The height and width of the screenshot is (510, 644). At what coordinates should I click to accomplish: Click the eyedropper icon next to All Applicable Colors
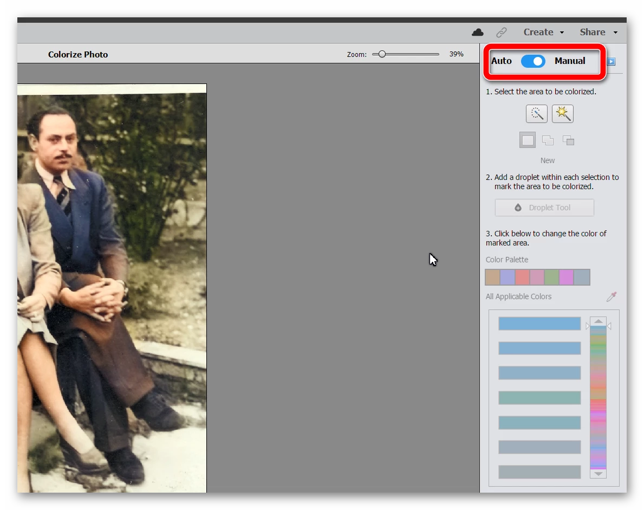pos(612,296)
